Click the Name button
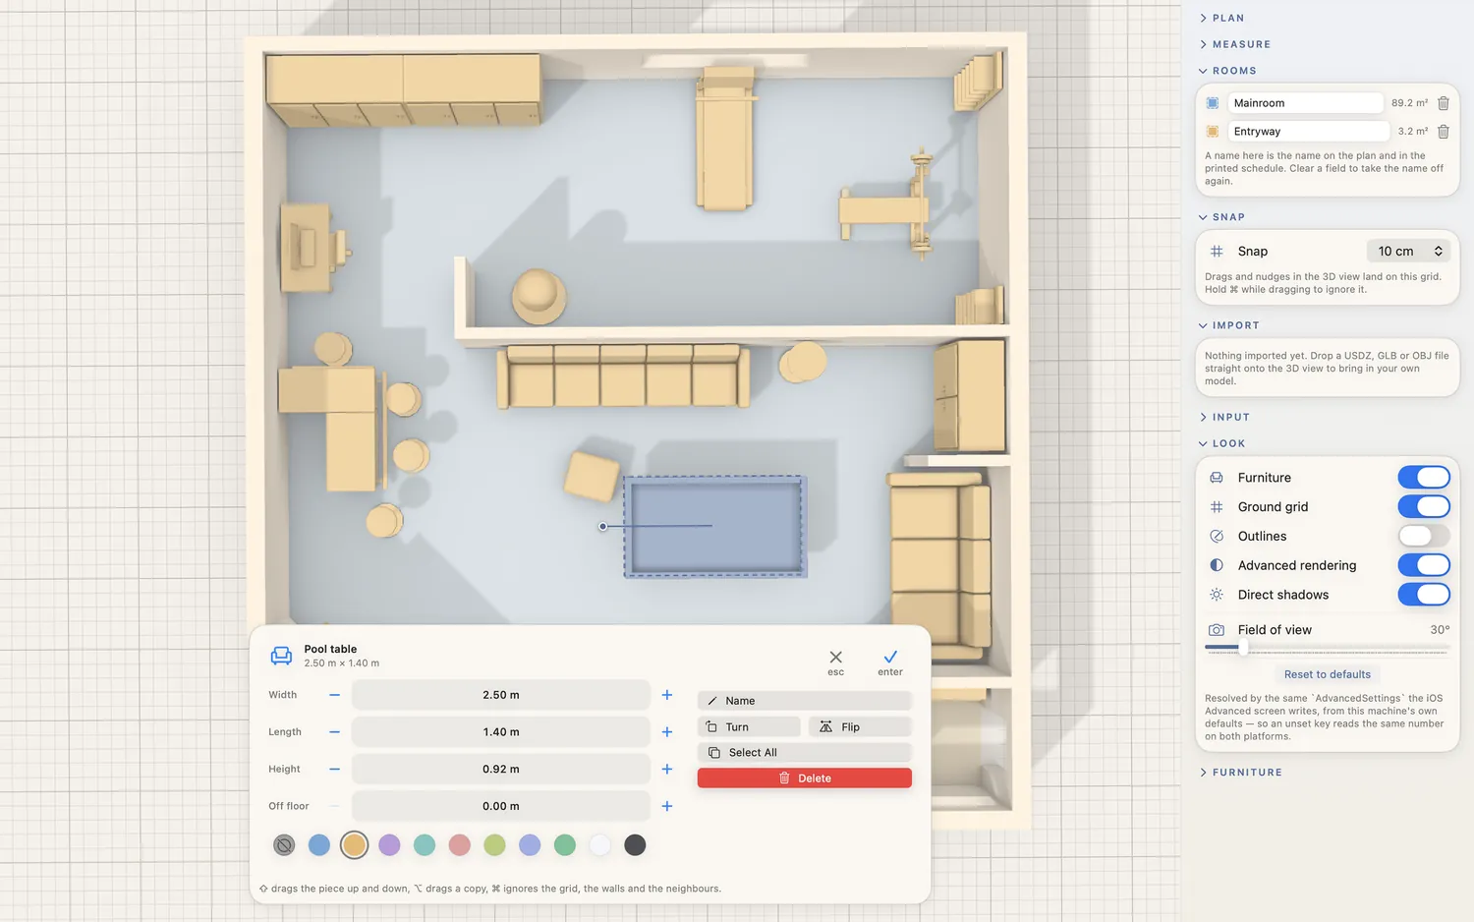Screen dimensions: 1474x922 point(805,701)
